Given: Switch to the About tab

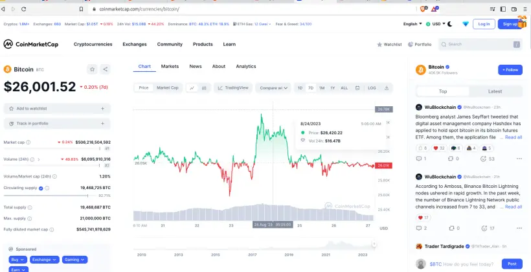Looking at the screenshot, I should point(219,67).
